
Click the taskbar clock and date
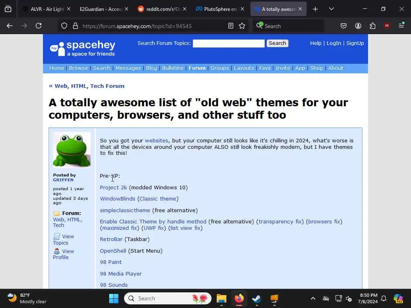368,298
